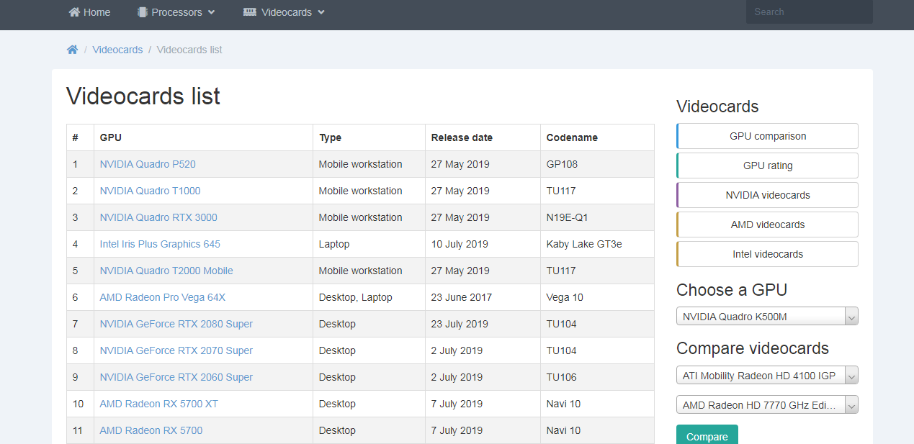Image resolution: width=914 pixels, height=444 pixels.
Task: Click the green Compare button
Action: 707,436
